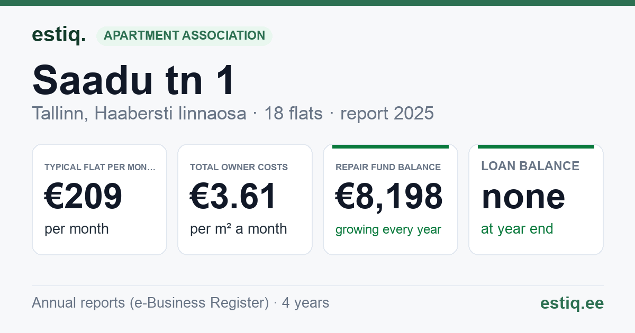Image resolution: width=635 pixels, height=333 pixels.
Task: Click the €209 value
Action: click(x=84, y=197)
